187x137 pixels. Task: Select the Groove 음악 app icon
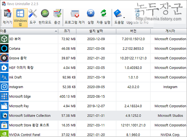(4, 58)
